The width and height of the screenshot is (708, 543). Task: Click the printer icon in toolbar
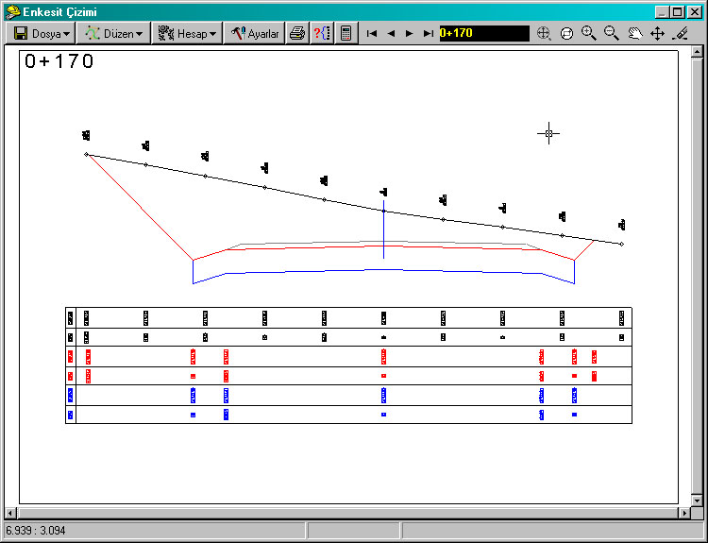click(x=297, y=33)
